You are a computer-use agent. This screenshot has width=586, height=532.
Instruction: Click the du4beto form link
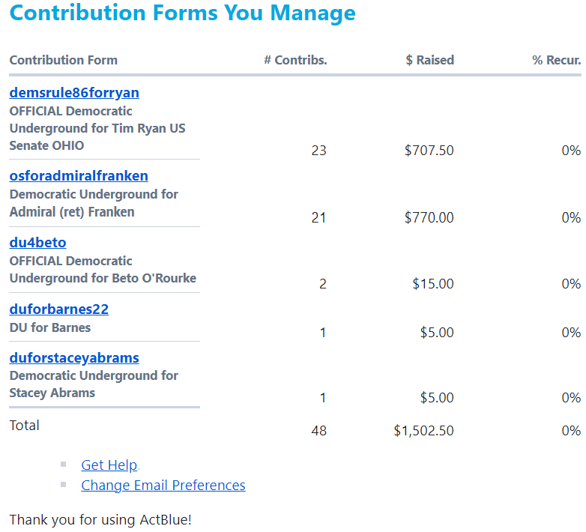[x=37, y=242]
